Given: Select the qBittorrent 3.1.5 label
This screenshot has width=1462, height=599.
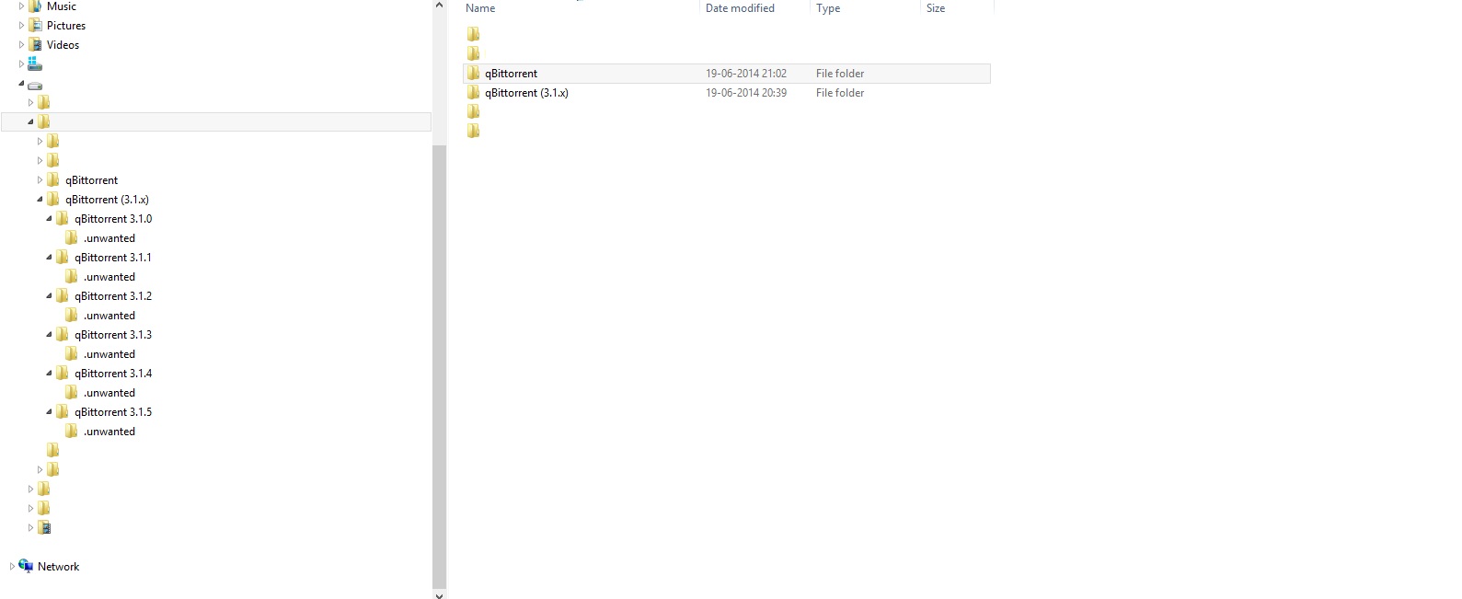Looking at the screenshot, I should point(113,412).
